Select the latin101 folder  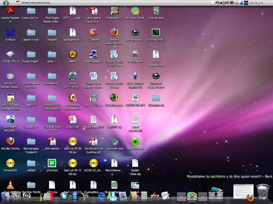click(x=31, y=98)
